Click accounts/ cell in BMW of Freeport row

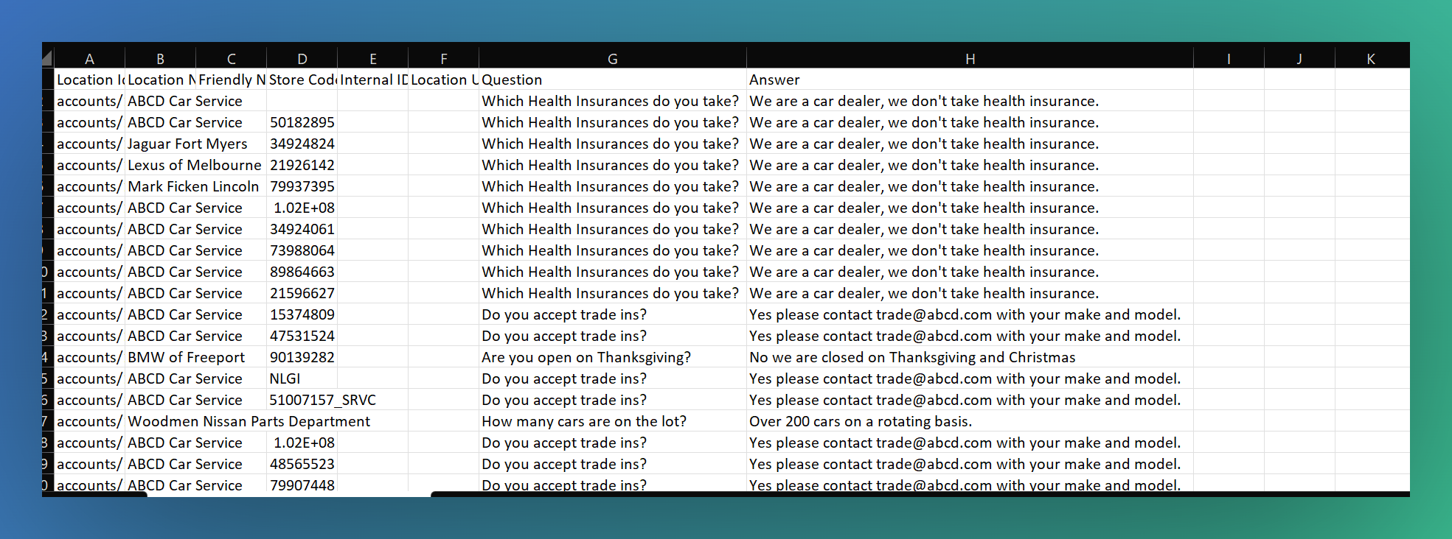pyautogui.click(x=89, y=357)
